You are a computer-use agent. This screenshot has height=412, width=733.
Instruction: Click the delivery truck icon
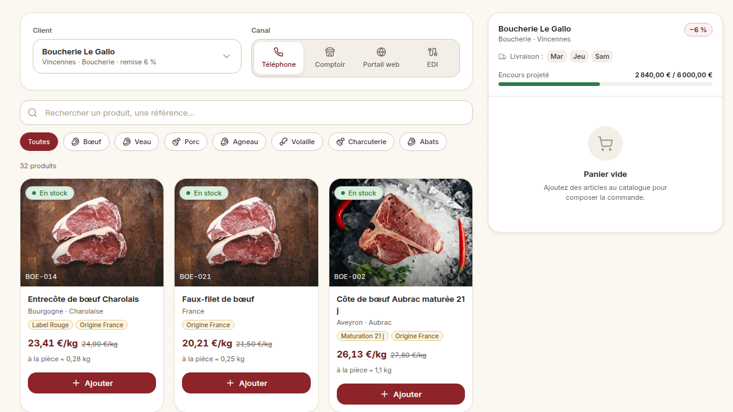[x=503, y=56]
